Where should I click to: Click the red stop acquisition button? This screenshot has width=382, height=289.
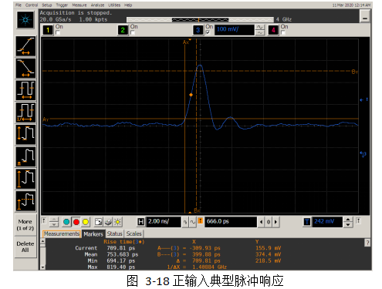click(76, 222)
